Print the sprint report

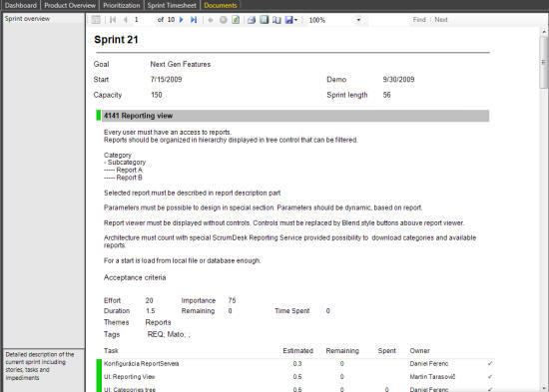pos(252,20)
